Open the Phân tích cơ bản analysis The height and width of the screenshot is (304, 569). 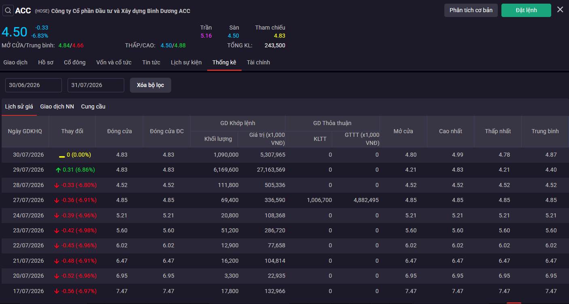[x=471, y=10]
